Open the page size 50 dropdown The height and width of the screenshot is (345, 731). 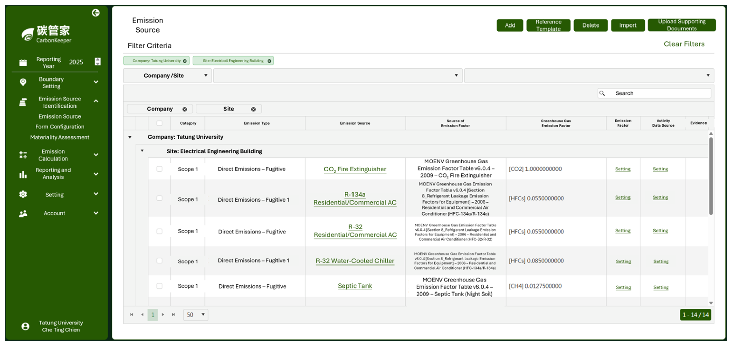pos(195,315)
